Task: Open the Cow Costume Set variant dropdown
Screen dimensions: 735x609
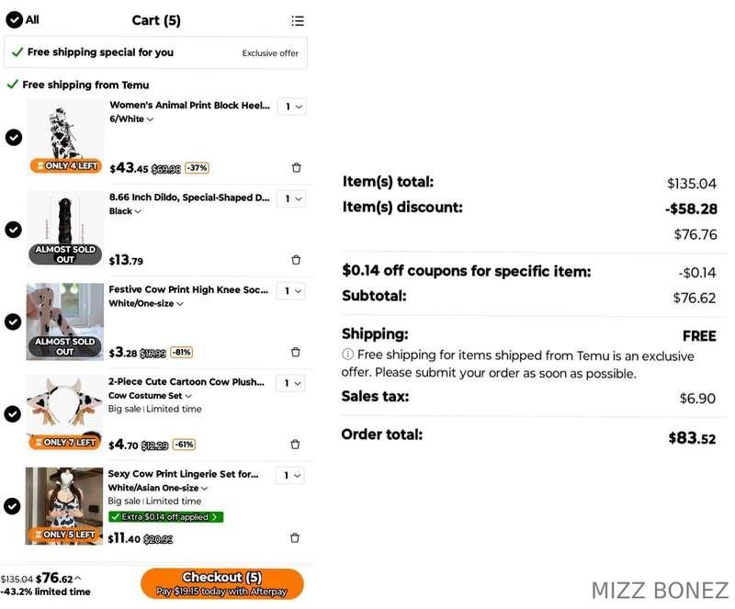Action: point(150,396)
